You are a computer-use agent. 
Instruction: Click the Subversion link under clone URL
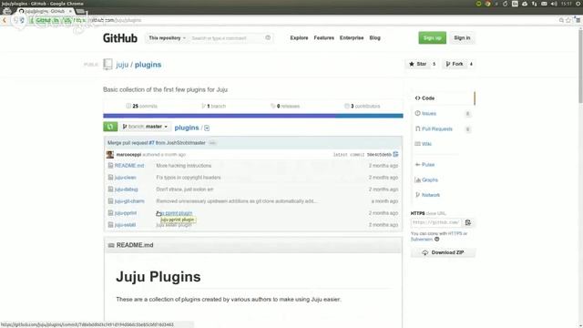point(422,239)
